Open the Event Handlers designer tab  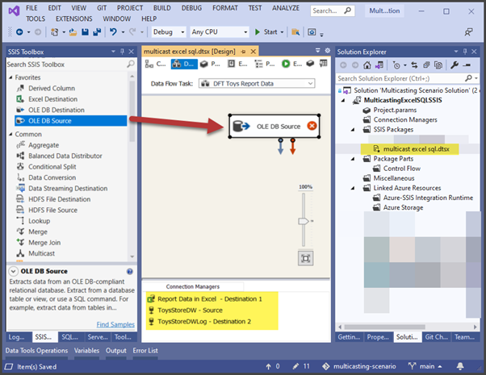coord(237,64)
